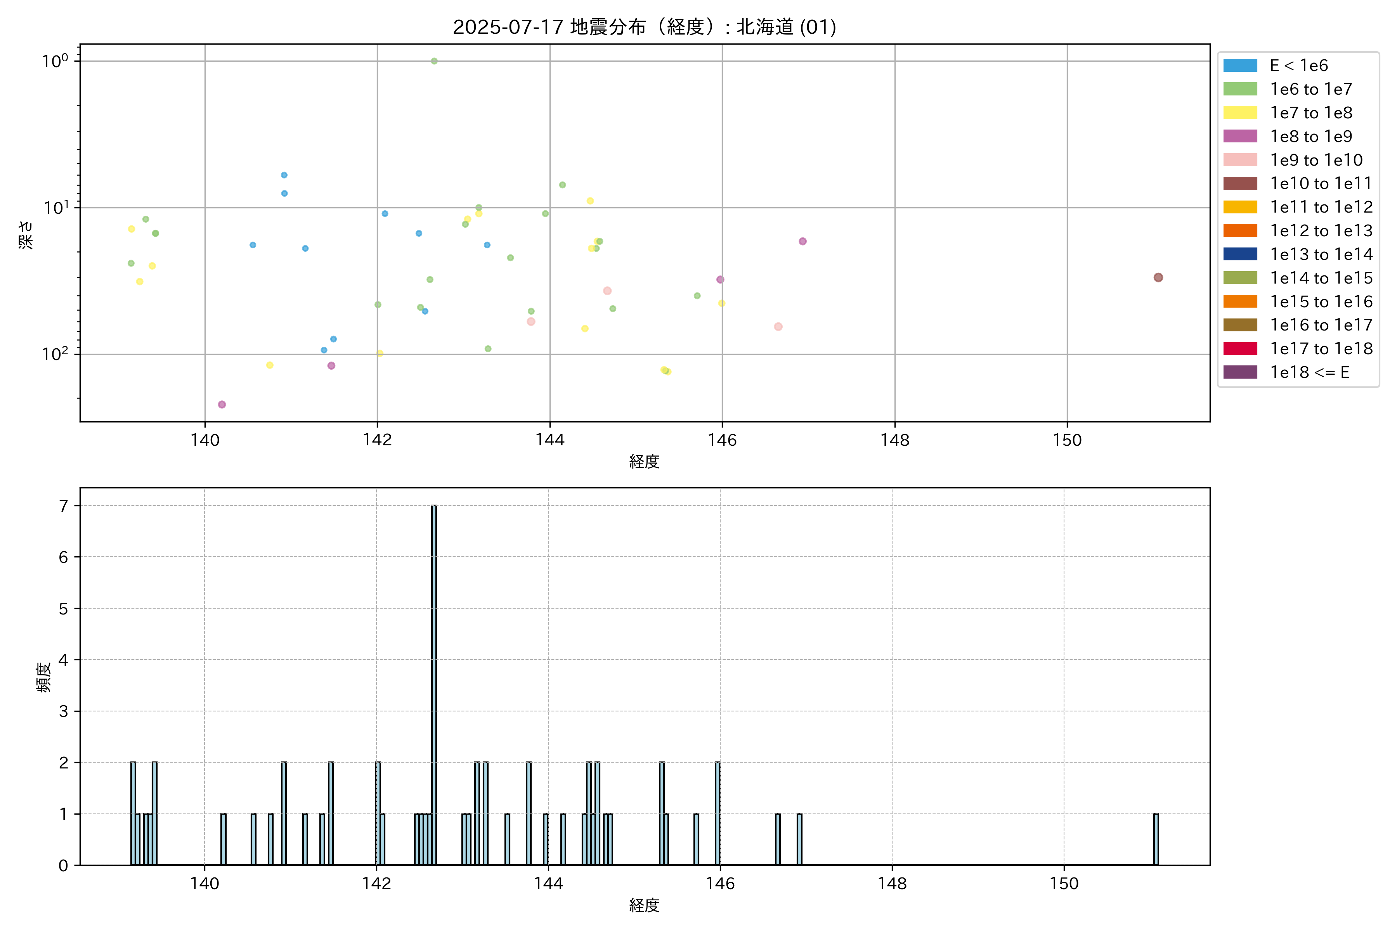Image resolution: width=1397 pixels, height=931 pixels.
Task: Click the chart title 地震分布（経度）
Action: (x=645, y=27)
